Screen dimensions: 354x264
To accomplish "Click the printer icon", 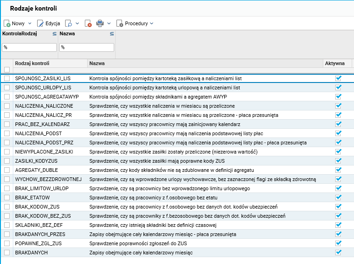I will click(100, 23).
